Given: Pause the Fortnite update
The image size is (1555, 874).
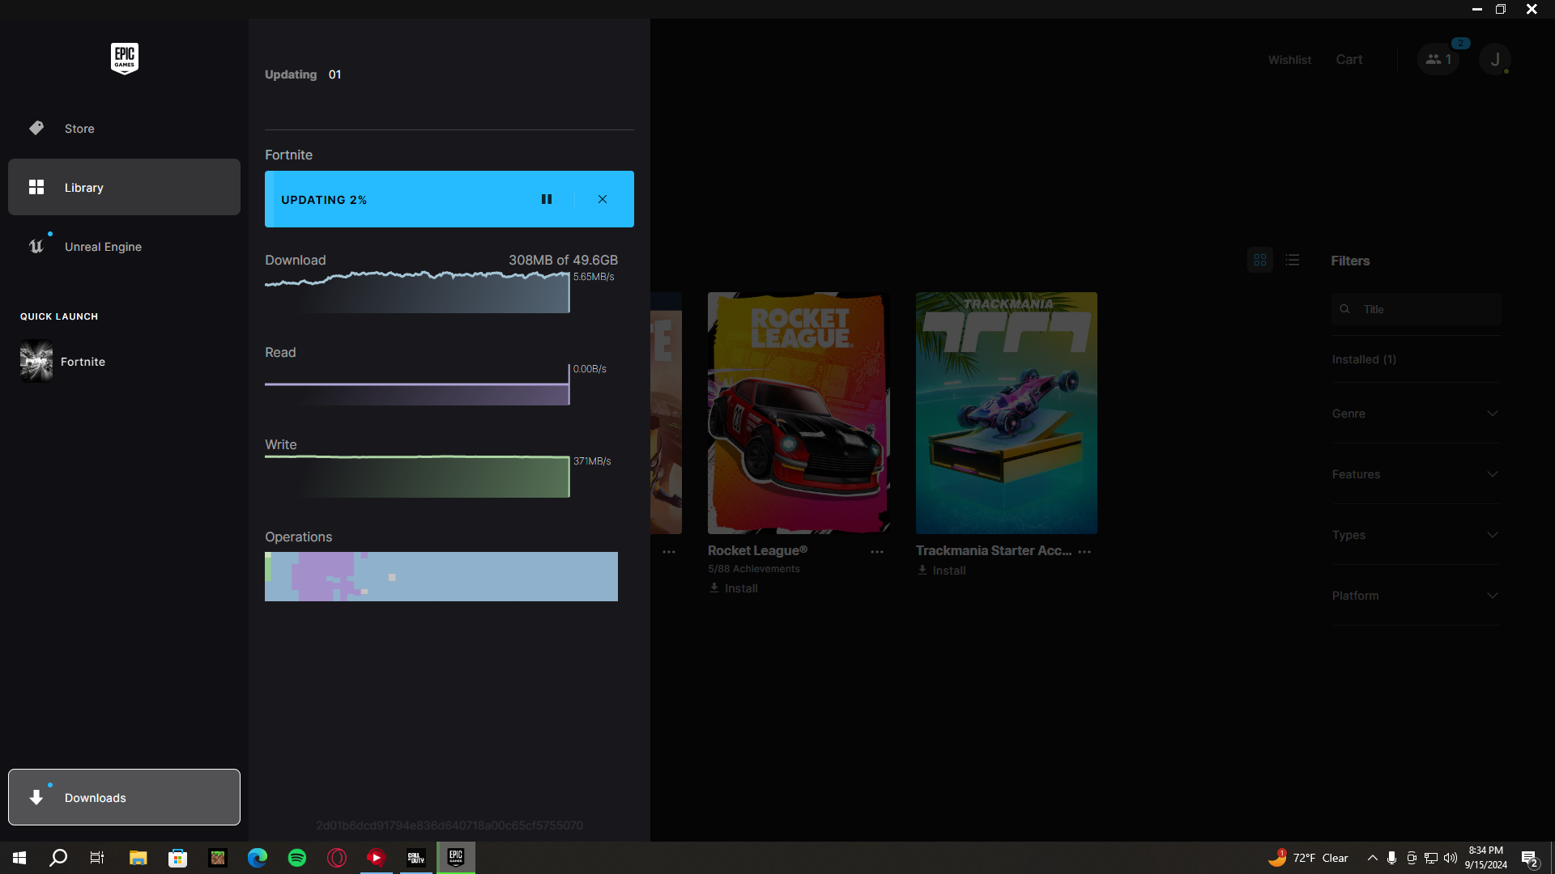Looking at the screenshot, I should tap(547, 199).
